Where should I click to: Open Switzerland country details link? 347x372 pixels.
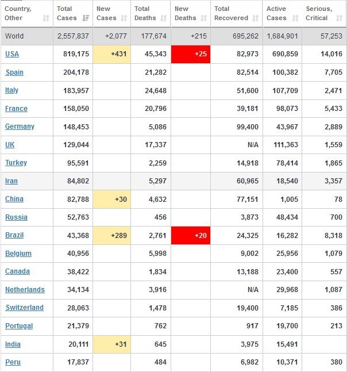(24, 308)
